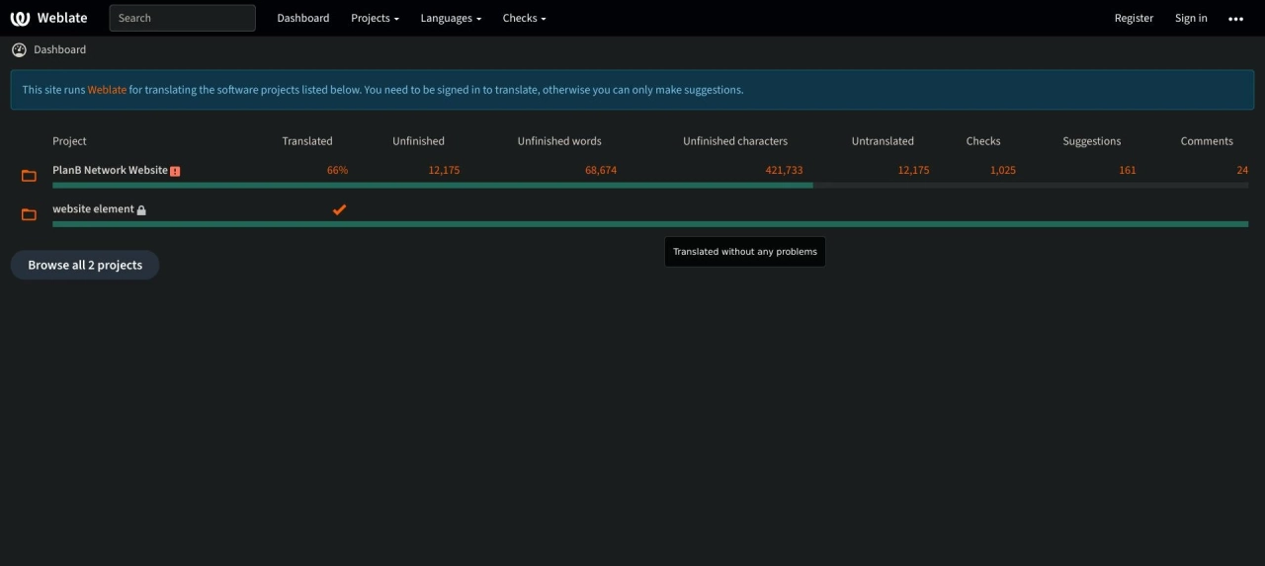The height and width of the screenshot is (566, 1265).
Task: Click the checks value 1,025
Action: click(1003, 170)
